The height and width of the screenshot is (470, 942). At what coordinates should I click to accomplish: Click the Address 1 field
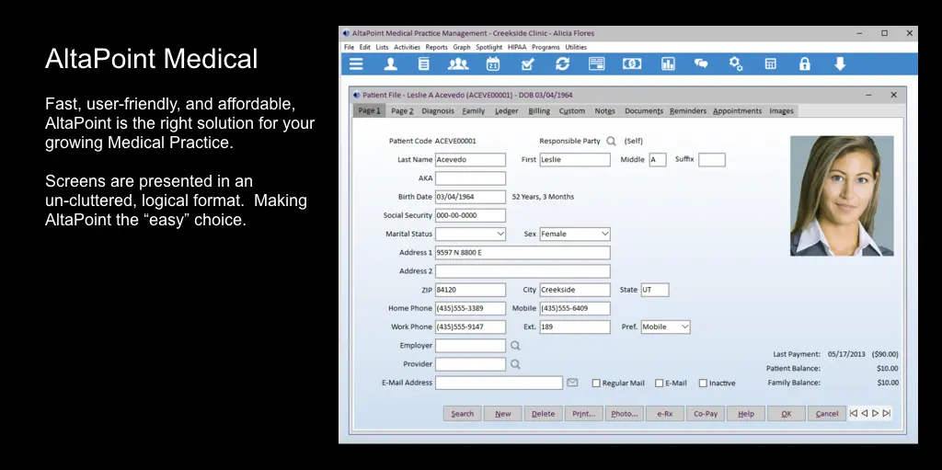[523, 252]
